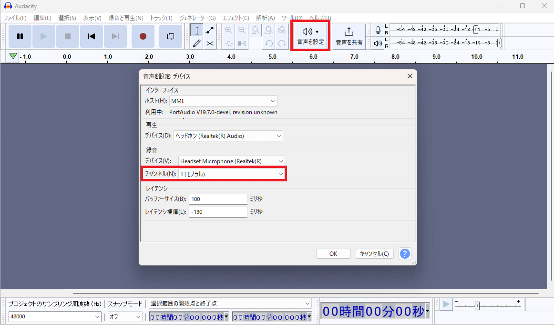Viewport: 554px width, 325px height.
Task: Fit selection to width zoom icon
Action: click(x=255, y=31)
